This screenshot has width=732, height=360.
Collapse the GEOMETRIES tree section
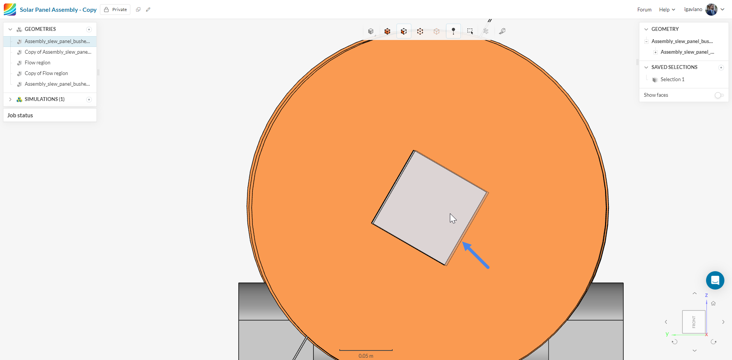tap(10, 29)
